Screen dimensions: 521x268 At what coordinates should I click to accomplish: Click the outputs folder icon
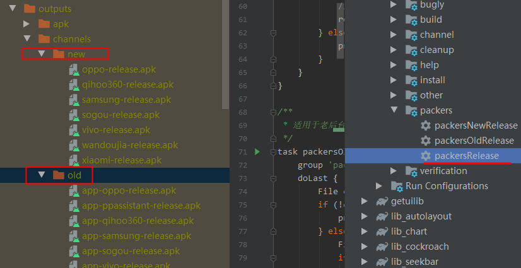(x=30, y=9)
